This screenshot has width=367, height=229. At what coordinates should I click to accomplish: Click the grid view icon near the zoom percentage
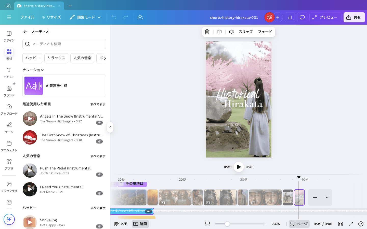(340, 224)
